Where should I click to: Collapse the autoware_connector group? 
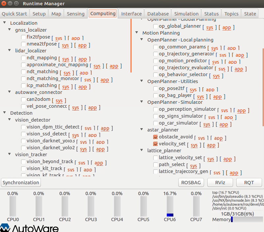point(10,92)
